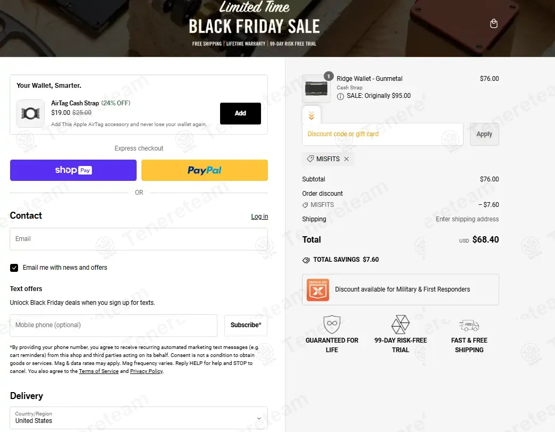Click the Fast & Free Shipping truck icon
This screenshot has width=555, height=432.
coord(469,325)
